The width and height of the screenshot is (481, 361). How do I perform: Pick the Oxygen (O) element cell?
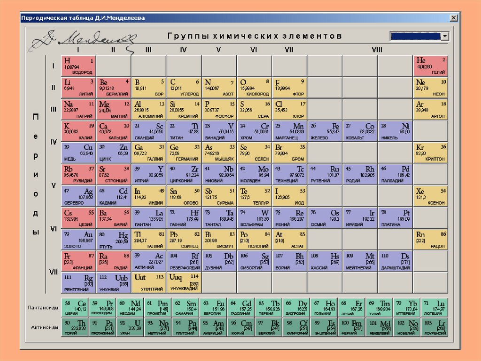tap(255, 88)
